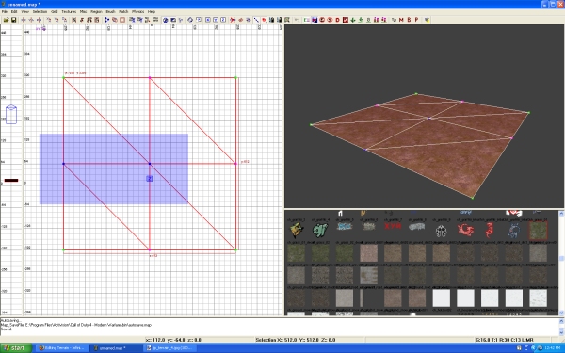565x353 pixels.
Task: Click the Windows Start button
Action: click(x=16, y=348)
